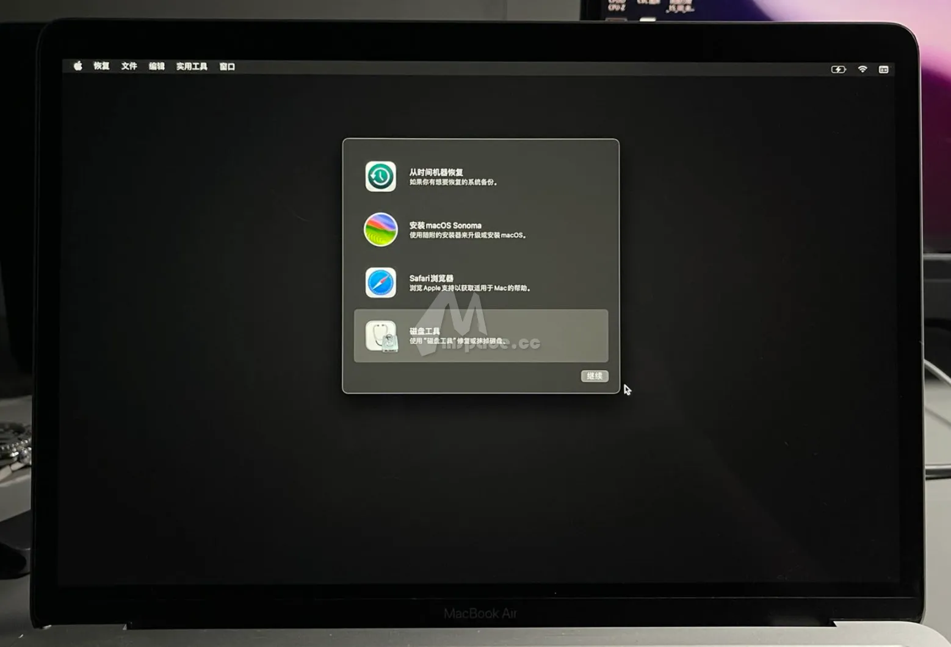Click the Safari compass icon
951x647 pixels.
(380, 283)
